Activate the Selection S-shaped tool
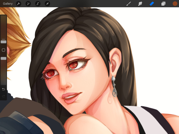The image size is (179, 134). pyautogui.click(x=38, y=4)
